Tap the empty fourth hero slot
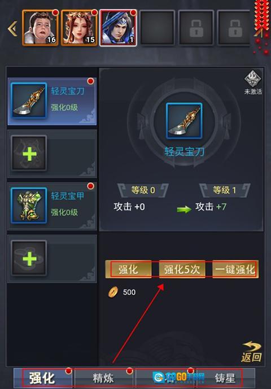This screenshot has height=389, width=271. coord(158,28)
